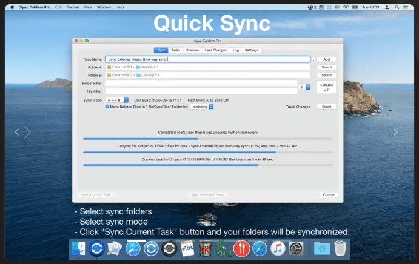The image size is (419, 264).
Task: Open the Preview tab
Action: 192,50
